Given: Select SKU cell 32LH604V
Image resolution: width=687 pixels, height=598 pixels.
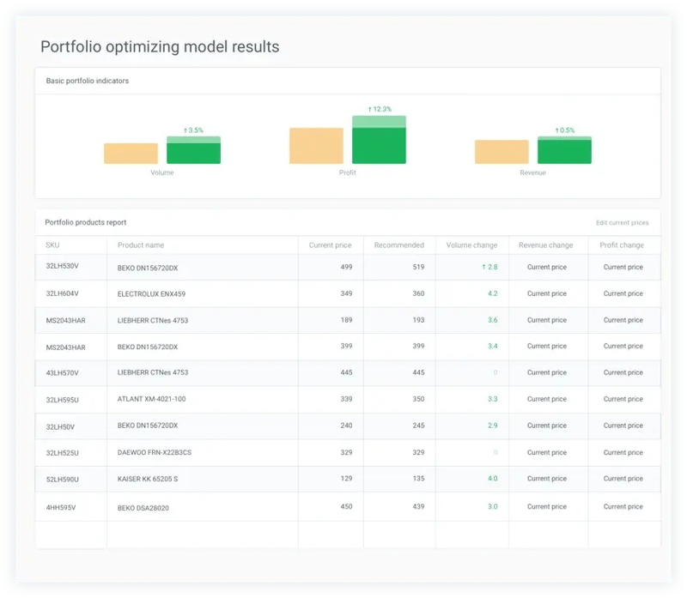Looking at the screenshot, I should [62, 293].
